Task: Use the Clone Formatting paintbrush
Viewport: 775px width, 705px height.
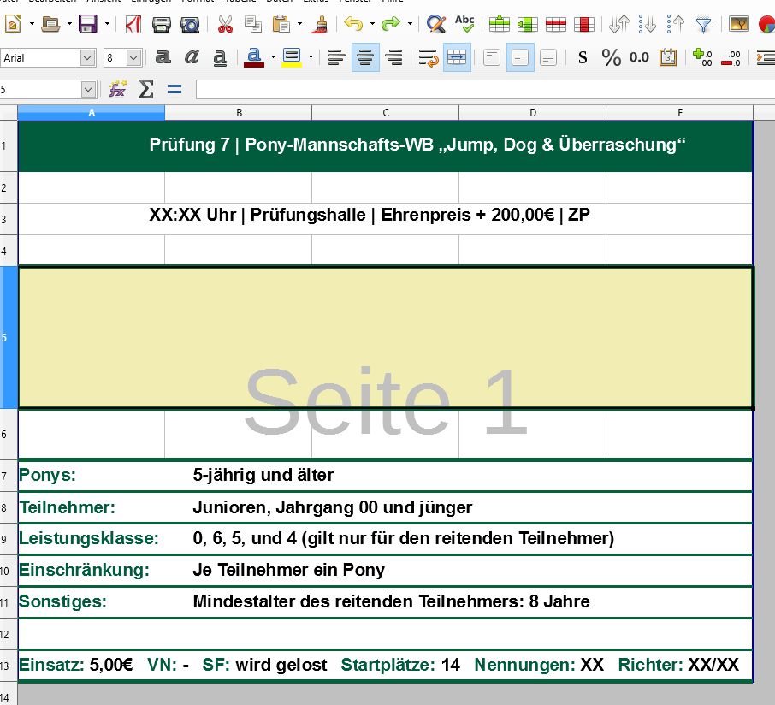Action: coord(318,24)
